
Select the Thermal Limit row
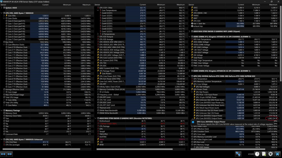(x=141, y=108)
